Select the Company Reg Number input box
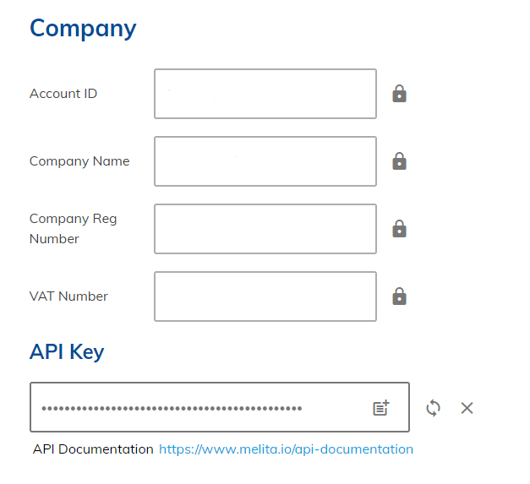This screenshot has height=484, width=530. tap(265, 229)
